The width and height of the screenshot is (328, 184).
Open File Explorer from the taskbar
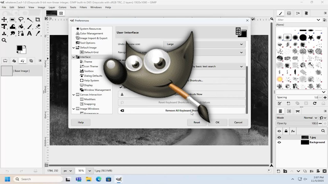[x=88, y=179]
